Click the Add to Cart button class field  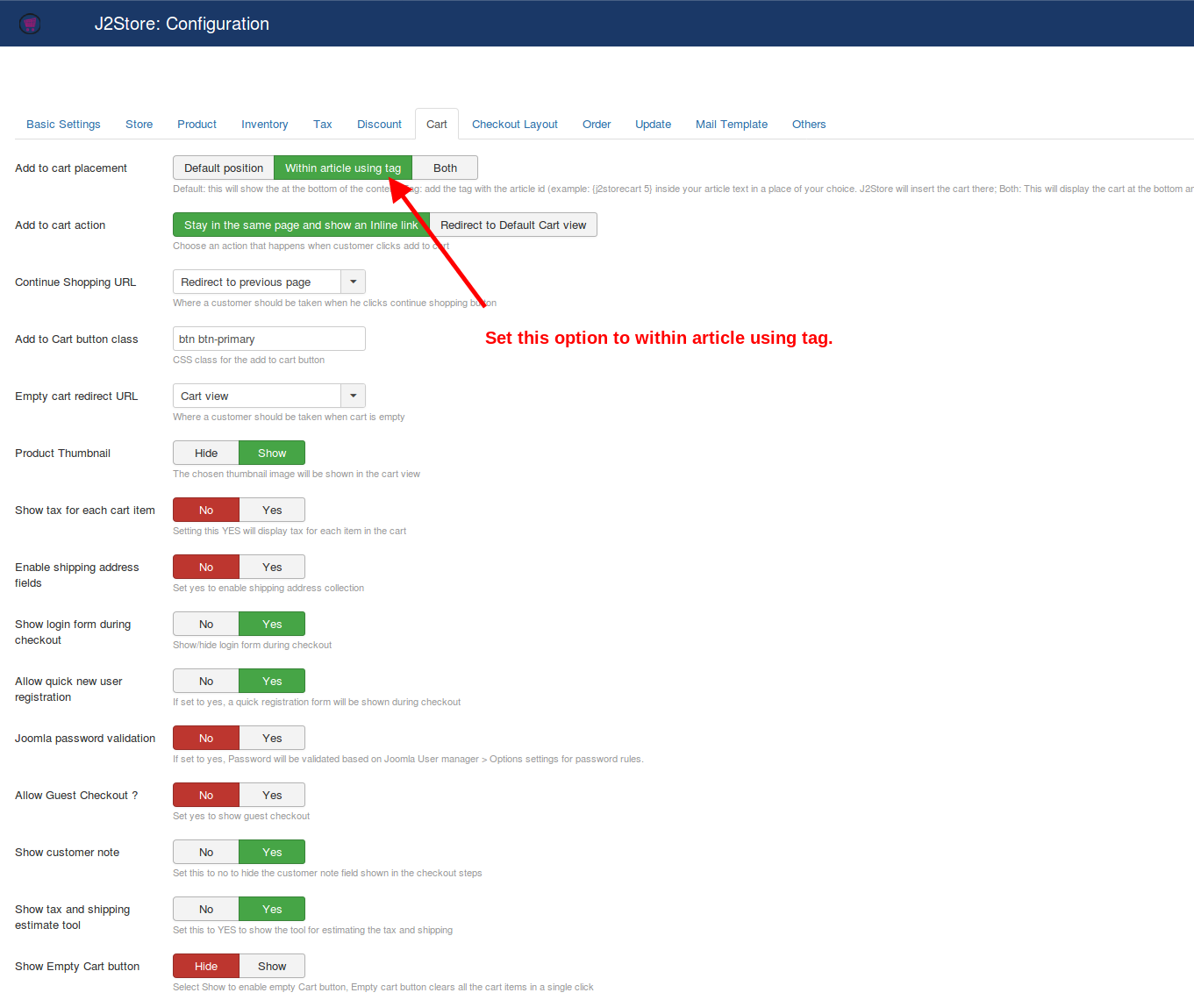tap(268, 339)
